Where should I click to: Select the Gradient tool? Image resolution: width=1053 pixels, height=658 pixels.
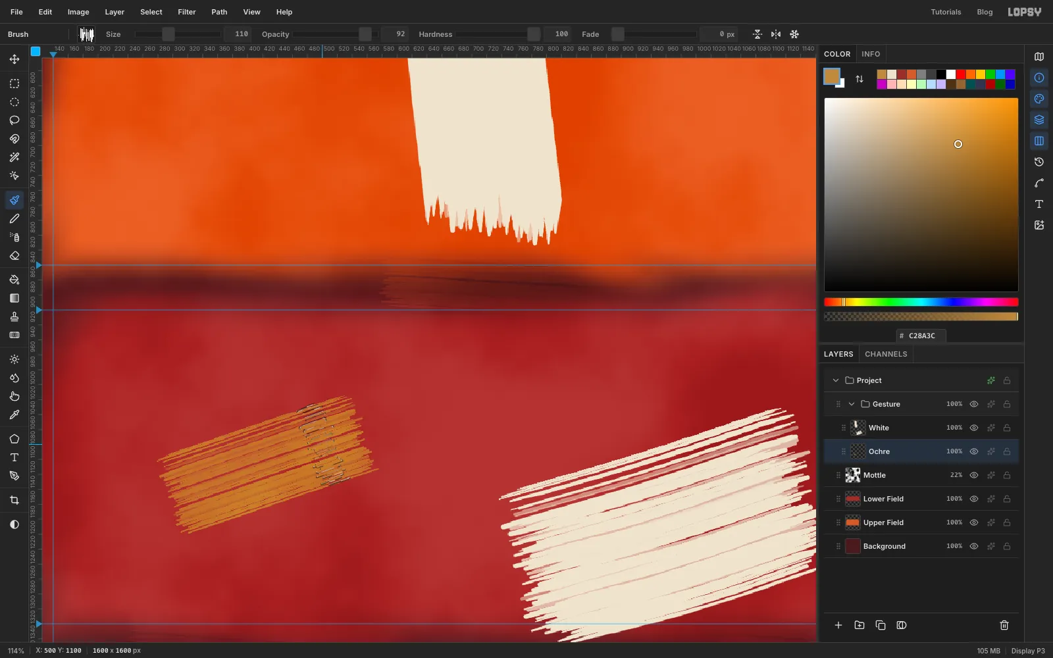[14, 298]
